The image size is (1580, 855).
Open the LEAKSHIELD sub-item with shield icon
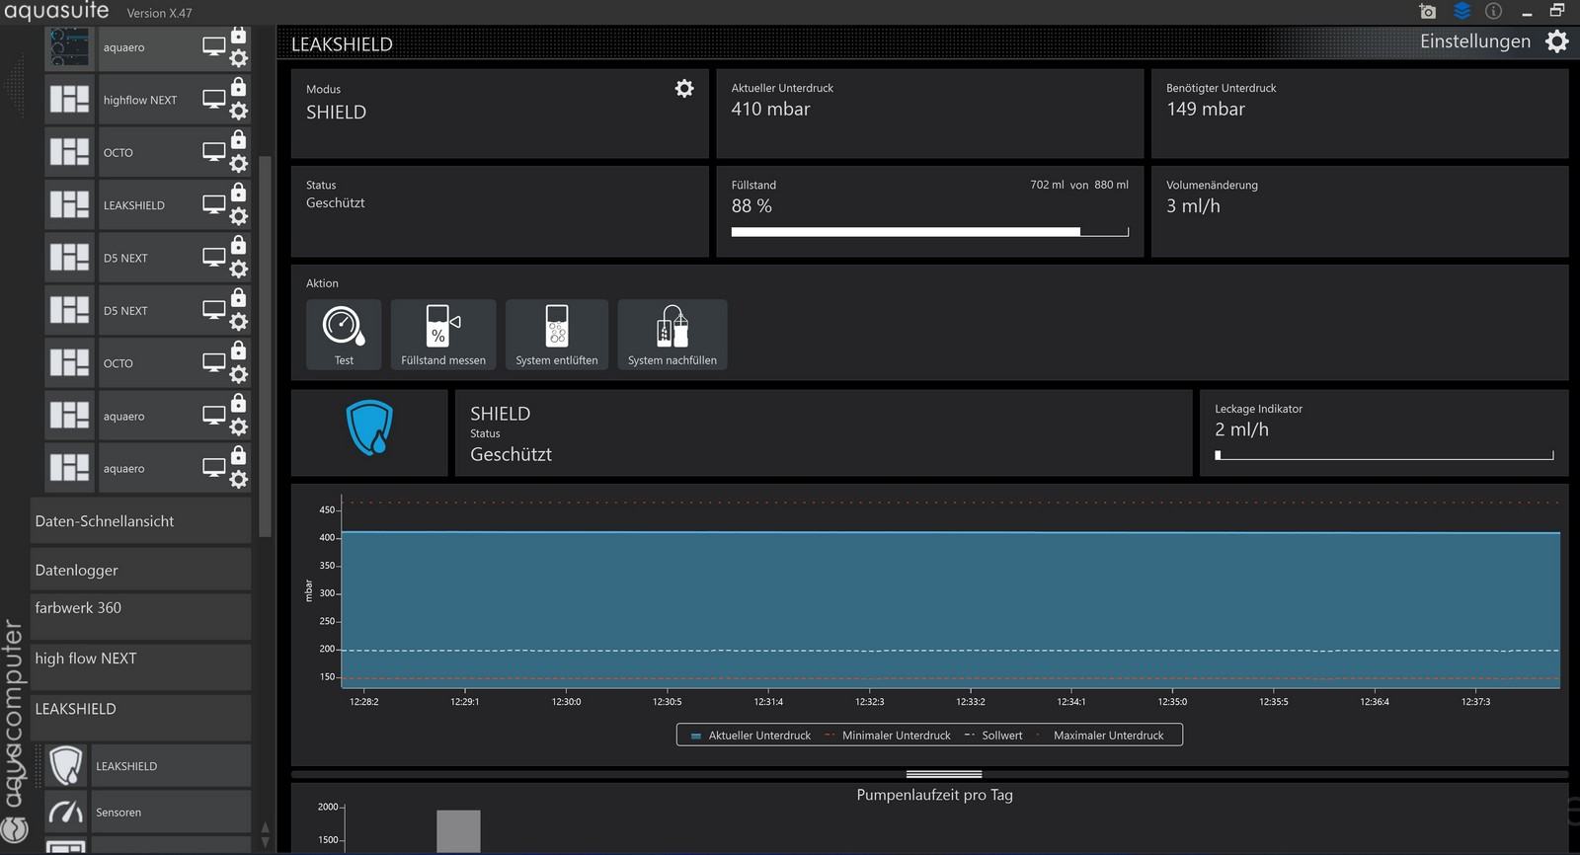(171, 766)
